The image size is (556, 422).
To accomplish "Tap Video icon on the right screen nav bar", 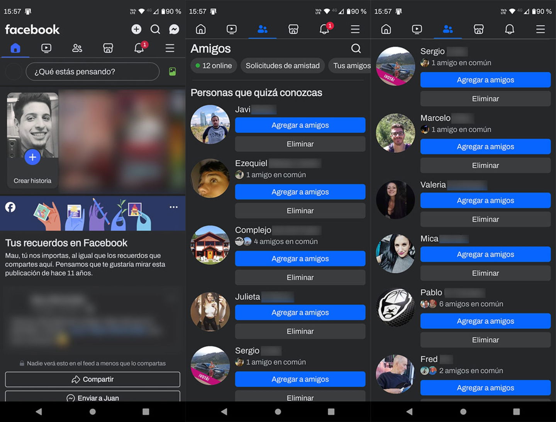I will [417, 29].
